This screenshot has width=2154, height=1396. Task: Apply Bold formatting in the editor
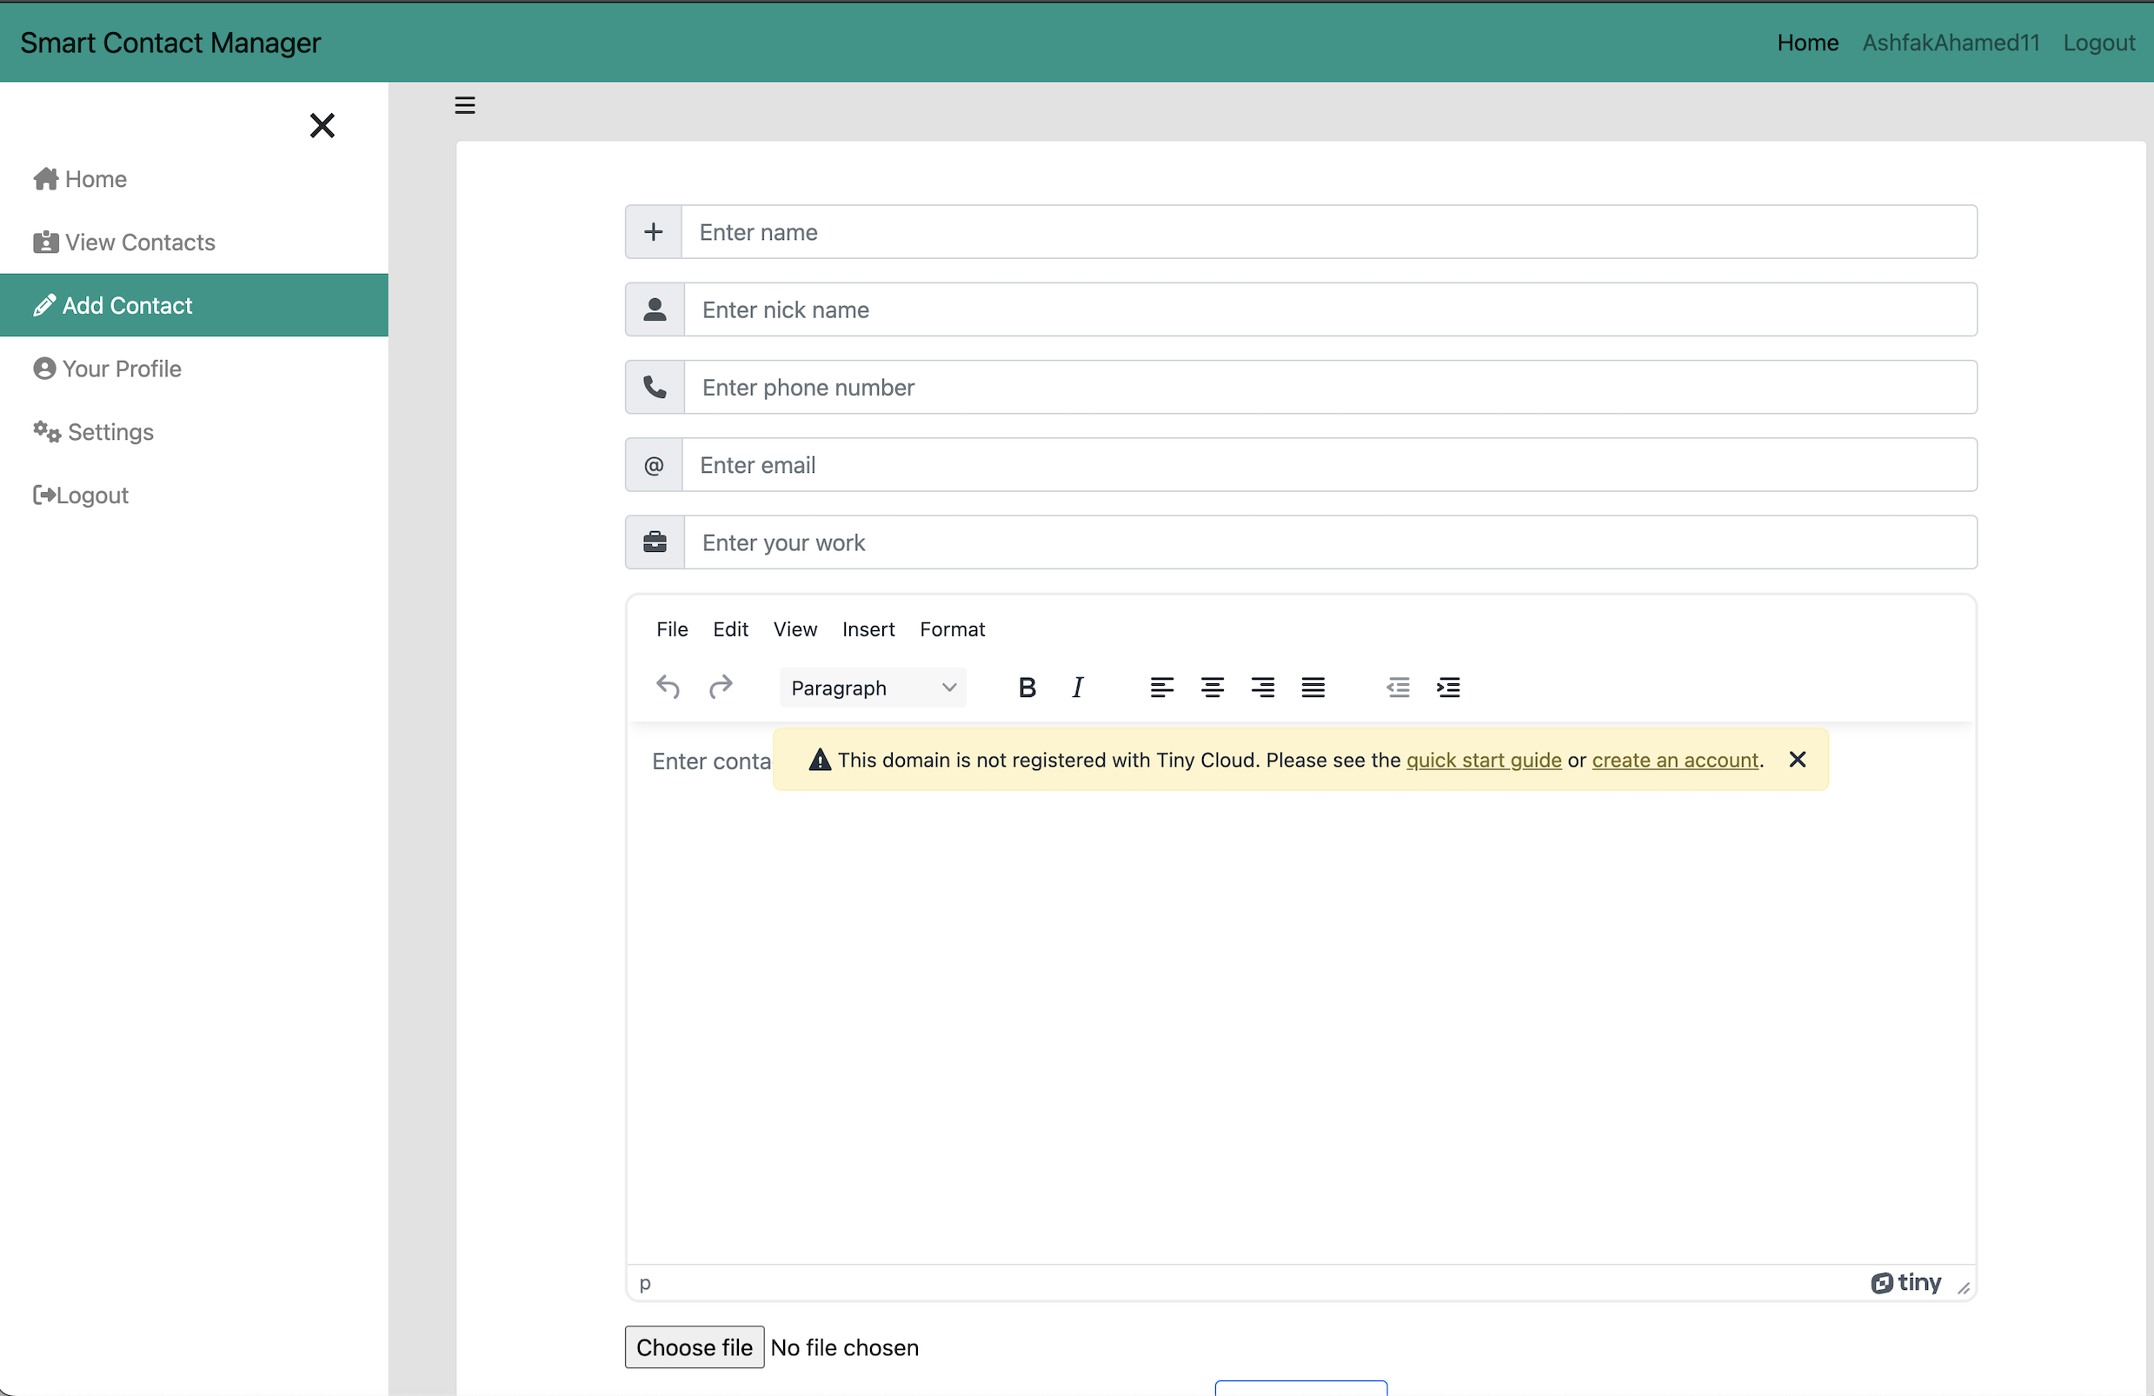coord(1027,688)
